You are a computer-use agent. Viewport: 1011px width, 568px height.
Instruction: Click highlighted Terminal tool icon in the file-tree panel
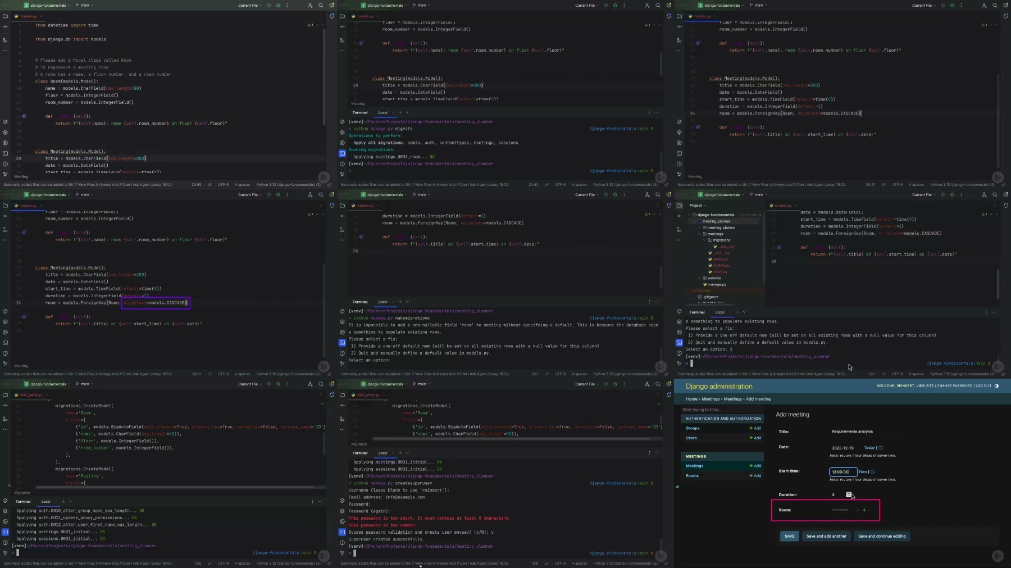[679, 342]
